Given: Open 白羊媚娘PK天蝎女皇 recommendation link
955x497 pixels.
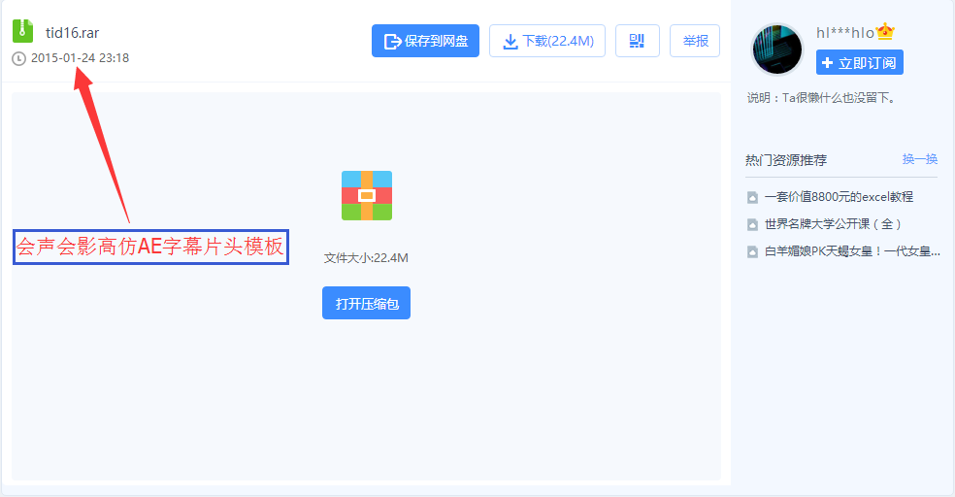Looking at the screenshot, I should [852, 251].
